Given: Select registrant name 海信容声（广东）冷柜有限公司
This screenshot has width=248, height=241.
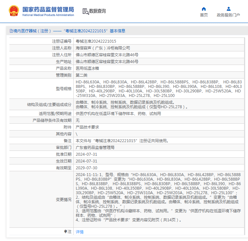Looking at the screenshot, I should coord(103,48).
